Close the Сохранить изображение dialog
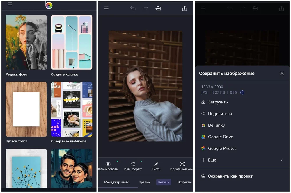The width and height of the screenshot is (291, 193). (282, 74)
